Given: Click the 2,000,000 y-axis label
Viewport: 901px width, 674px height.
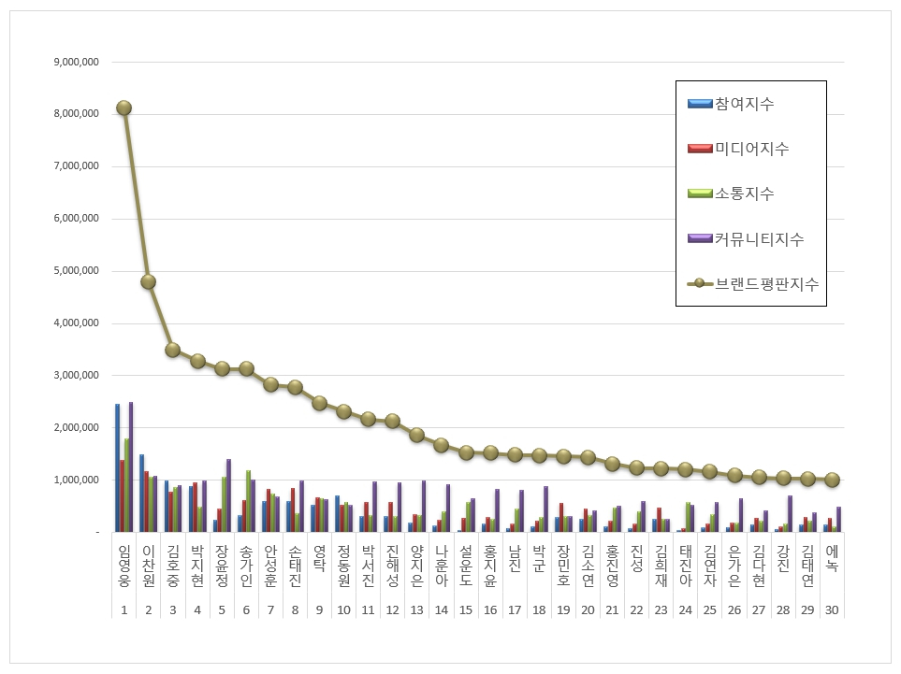Looking at the screenshot, I should [x=77, y=427].
